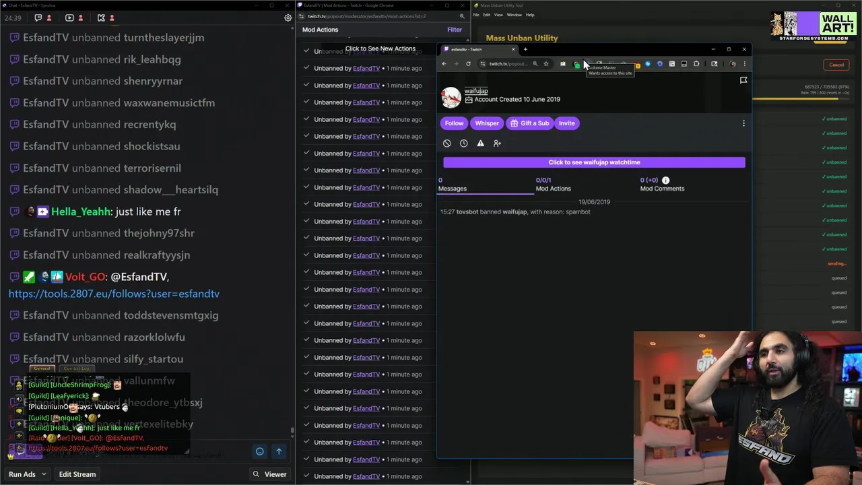This screenshot has height=485, width=862.
Task: Close the esfandtv - Twitch tab
Action: [513, 49]
